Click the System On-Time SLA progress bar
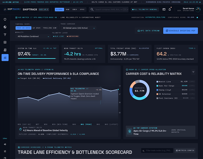 [x=37, y=58]
